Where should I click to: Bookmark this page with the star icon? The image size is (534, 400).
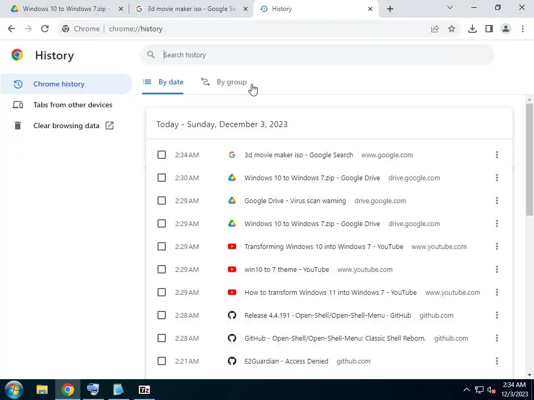pyautogui.click(x=452, y=29)
